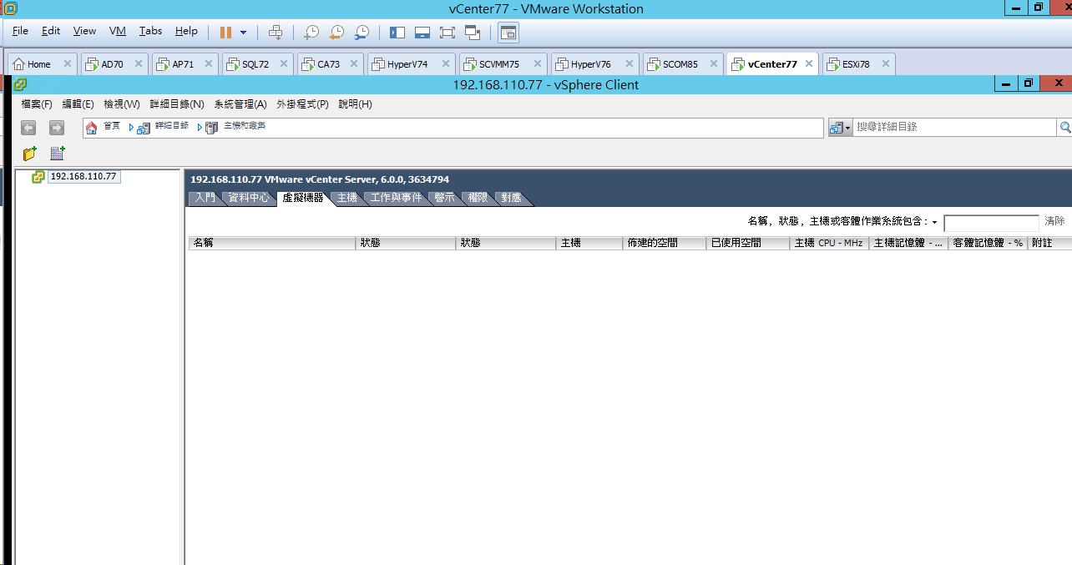Screen dimensions: 1072x565
Task: Open the VM menu
Action: pyautogui.click(x=117, y=31)
